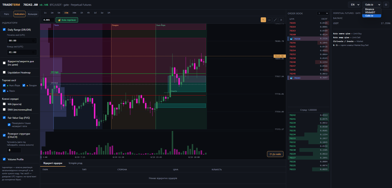Image resolution: width=392 pixels, height=188 pixels.
Task: Click the session end time field 01:00
Action: [x=22, y=52]
